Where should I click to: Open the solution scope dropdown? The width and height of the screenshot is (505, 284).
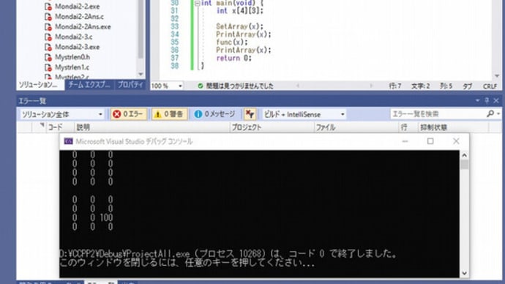point(61,114)
